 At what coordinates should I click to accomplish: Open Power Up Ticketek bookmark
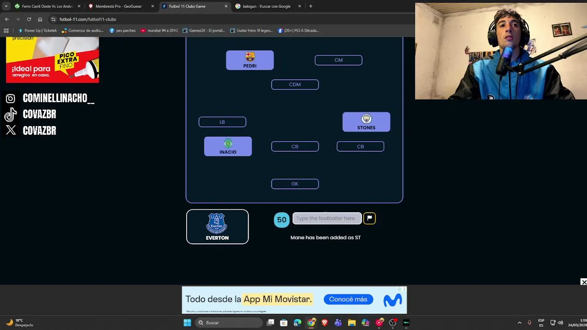click(x=38, y=31)
